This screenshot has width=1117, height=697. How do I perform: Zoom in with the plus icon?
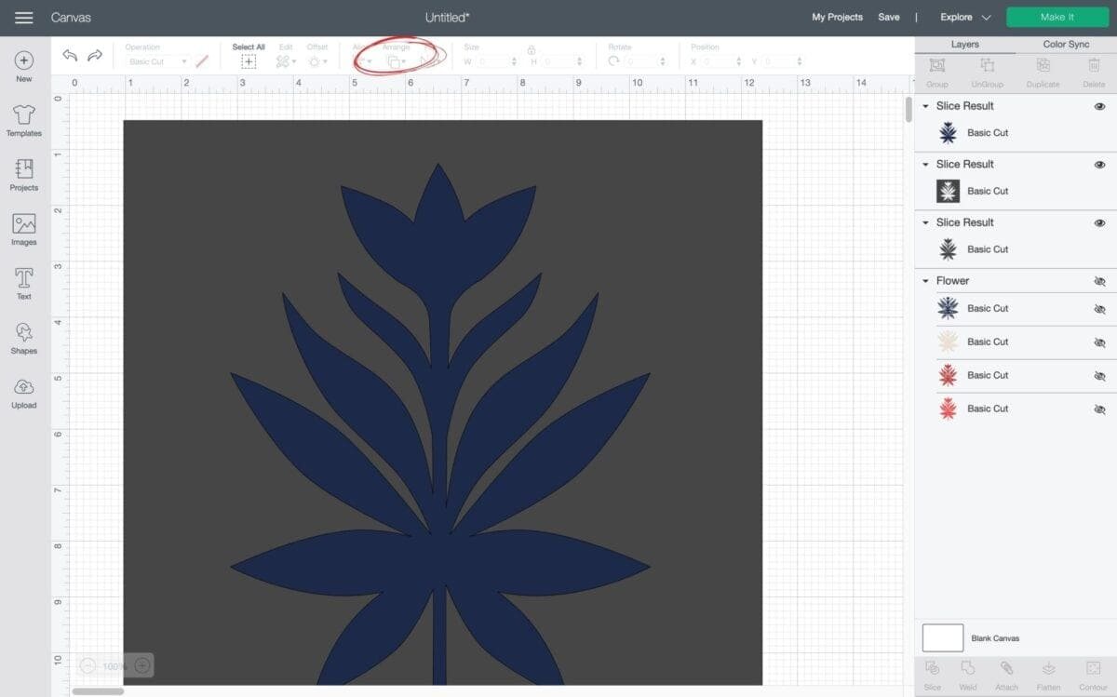click(141, 665)
